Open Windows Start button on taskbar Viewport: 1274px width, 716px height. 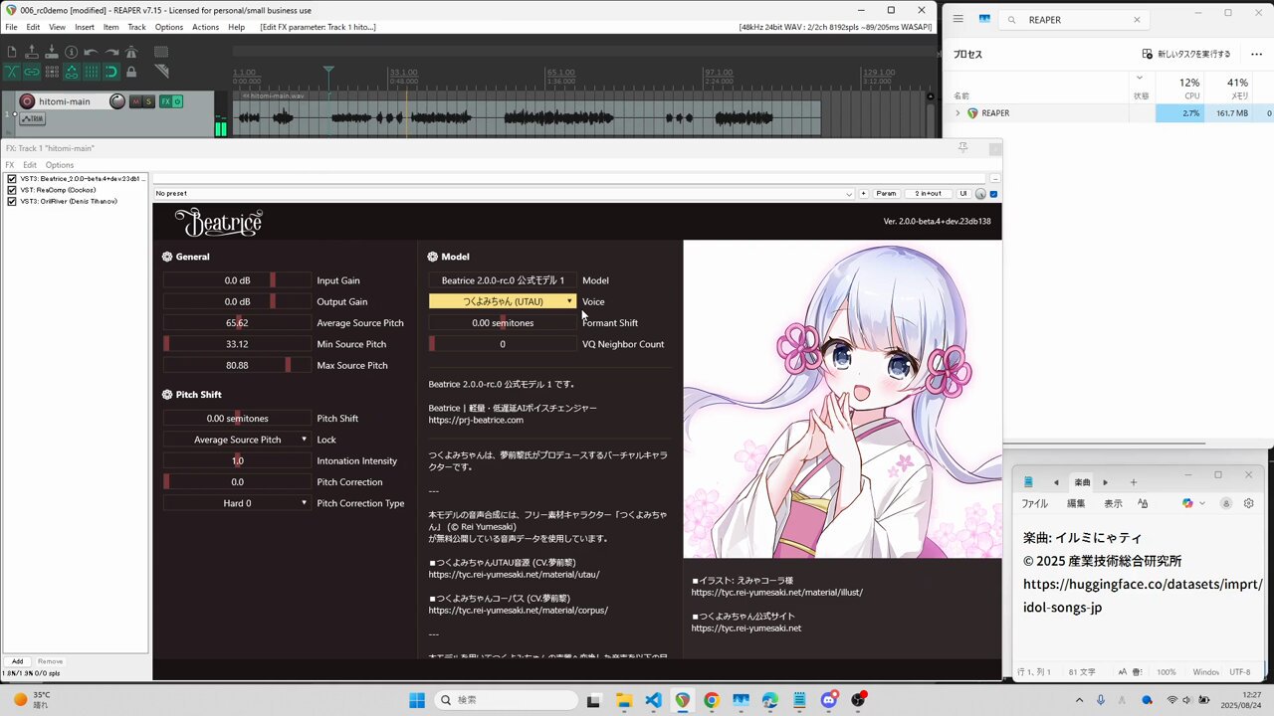tap(417, 700)
